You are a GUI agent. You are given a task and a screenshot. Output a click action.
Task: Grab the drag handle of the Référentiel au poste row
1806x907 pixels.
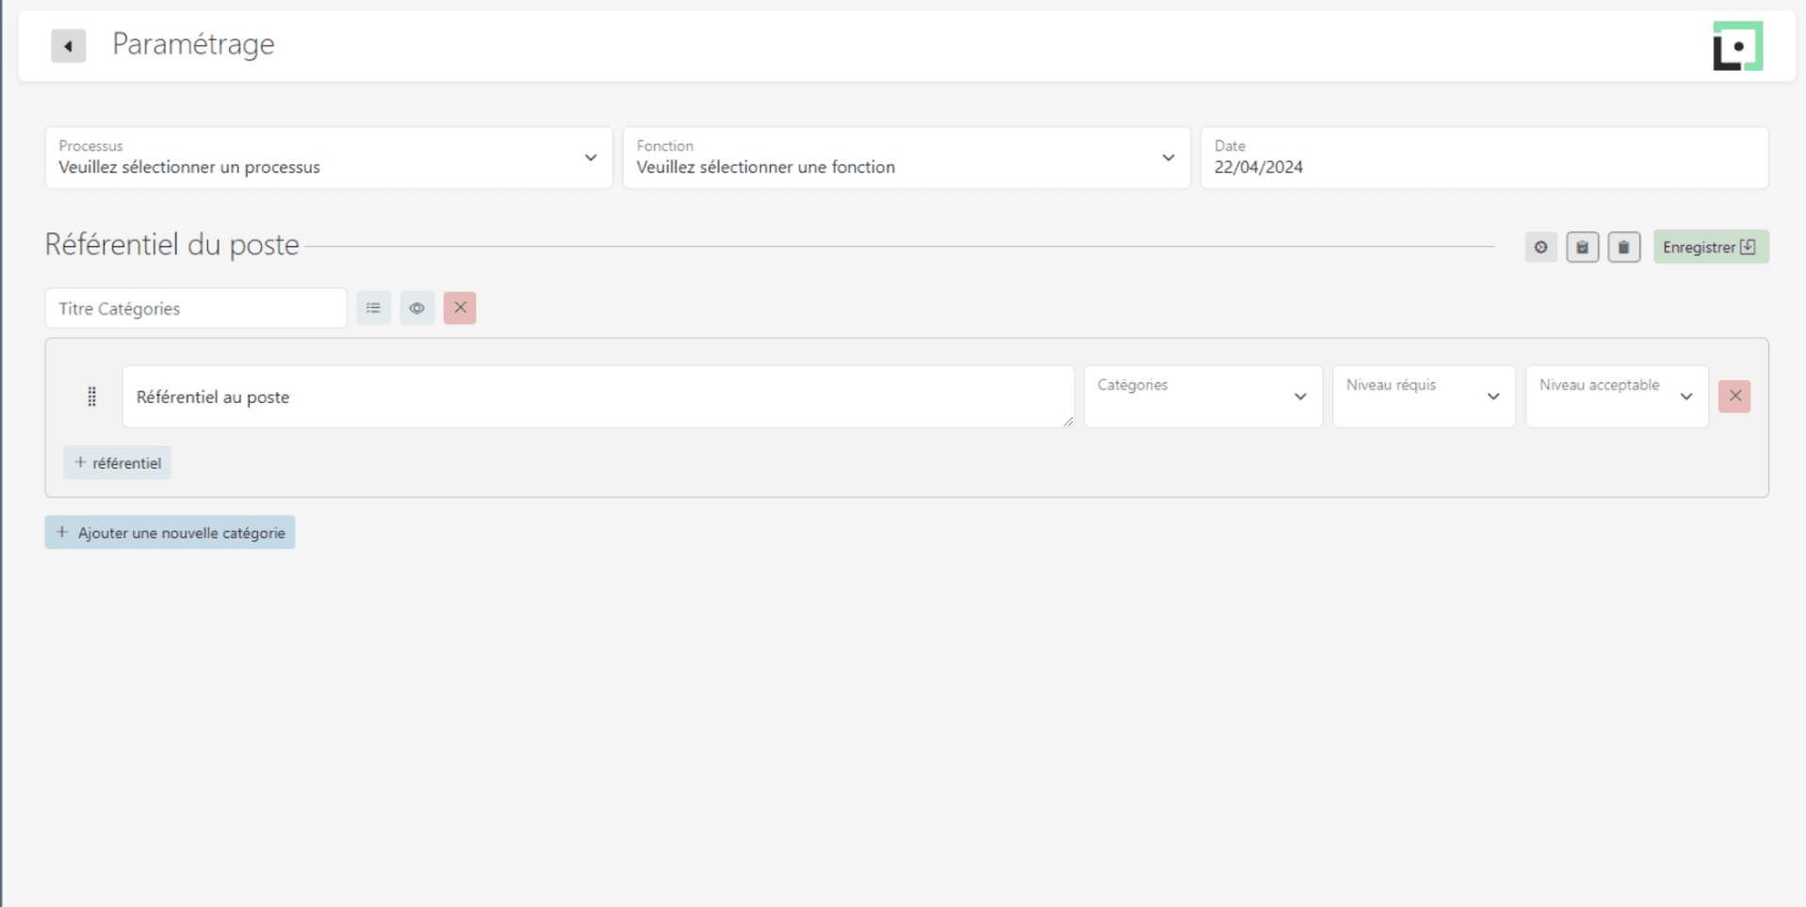[x=91, y=397]
